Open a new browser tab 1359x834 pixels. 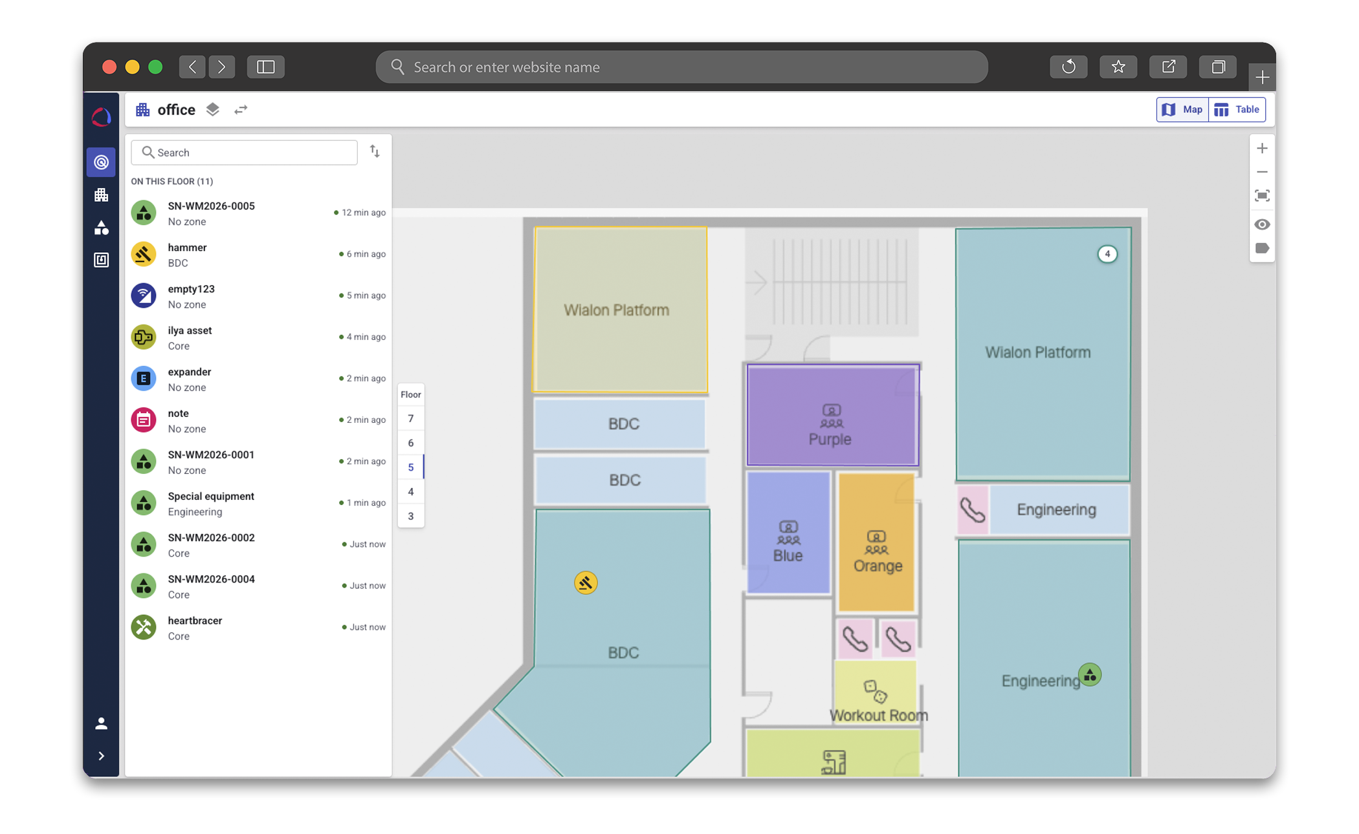(x=1262, y=78)
